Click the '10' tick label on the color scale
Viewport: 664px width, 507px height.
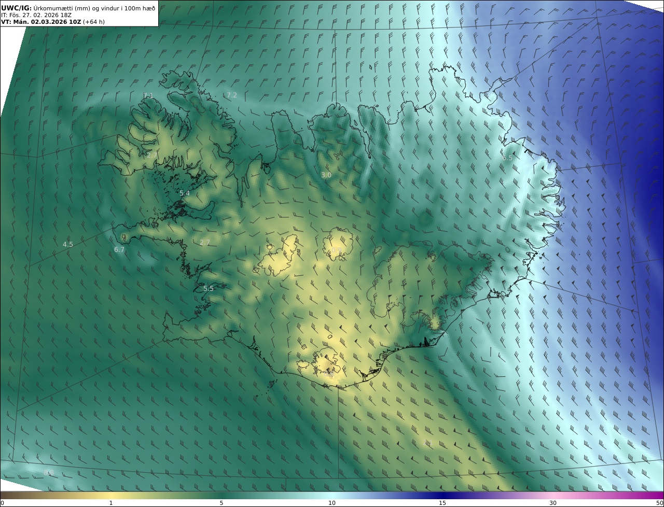click(332, 503)
